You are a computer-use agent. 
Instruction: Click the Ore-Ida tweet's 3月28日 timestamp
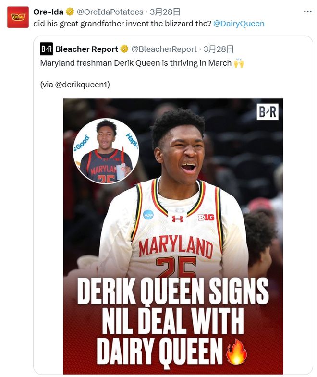tap(165, 12)
